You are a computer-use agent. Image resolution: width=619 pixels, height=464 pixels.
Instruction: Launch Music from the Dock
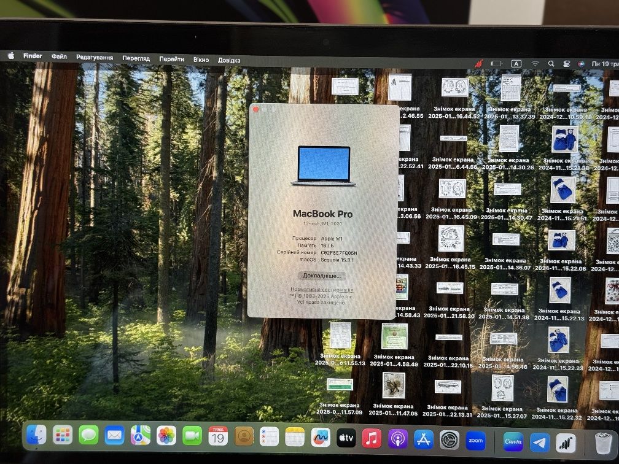tap(372, 438)
